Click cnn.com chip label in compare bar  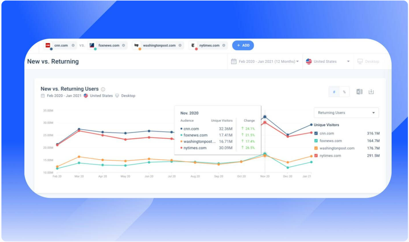pyautogui.click(x=61, y=45)
